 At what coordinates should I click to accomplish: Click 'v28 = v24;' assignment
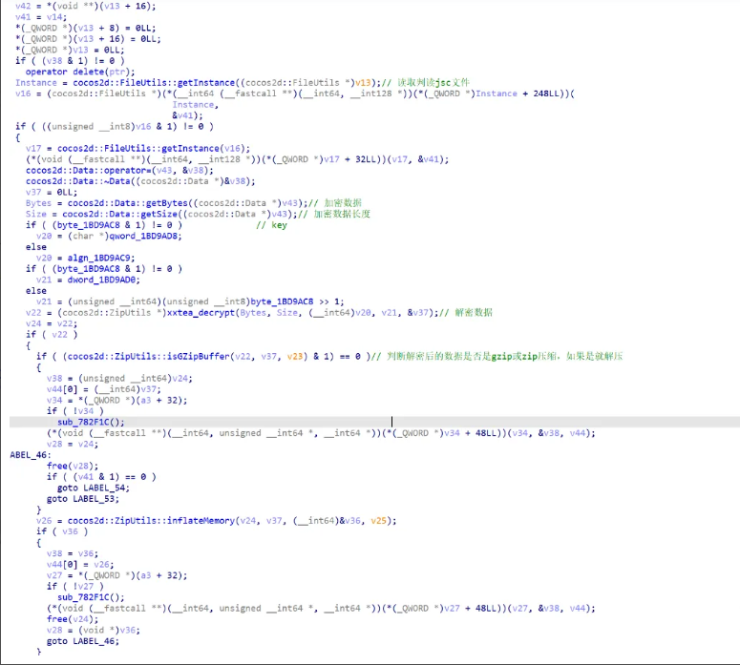(x=73, y=445)
